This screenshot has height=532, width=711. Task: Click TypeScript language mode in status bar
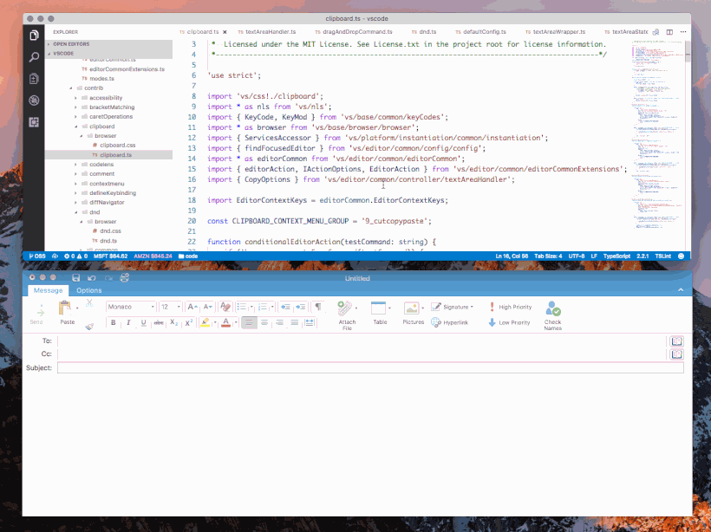click(x=616, y=256)
